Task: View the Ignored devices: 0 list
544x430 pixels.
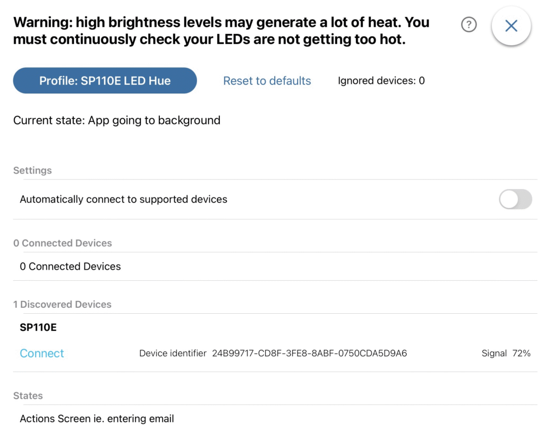Action: click(x=381, y=81)
